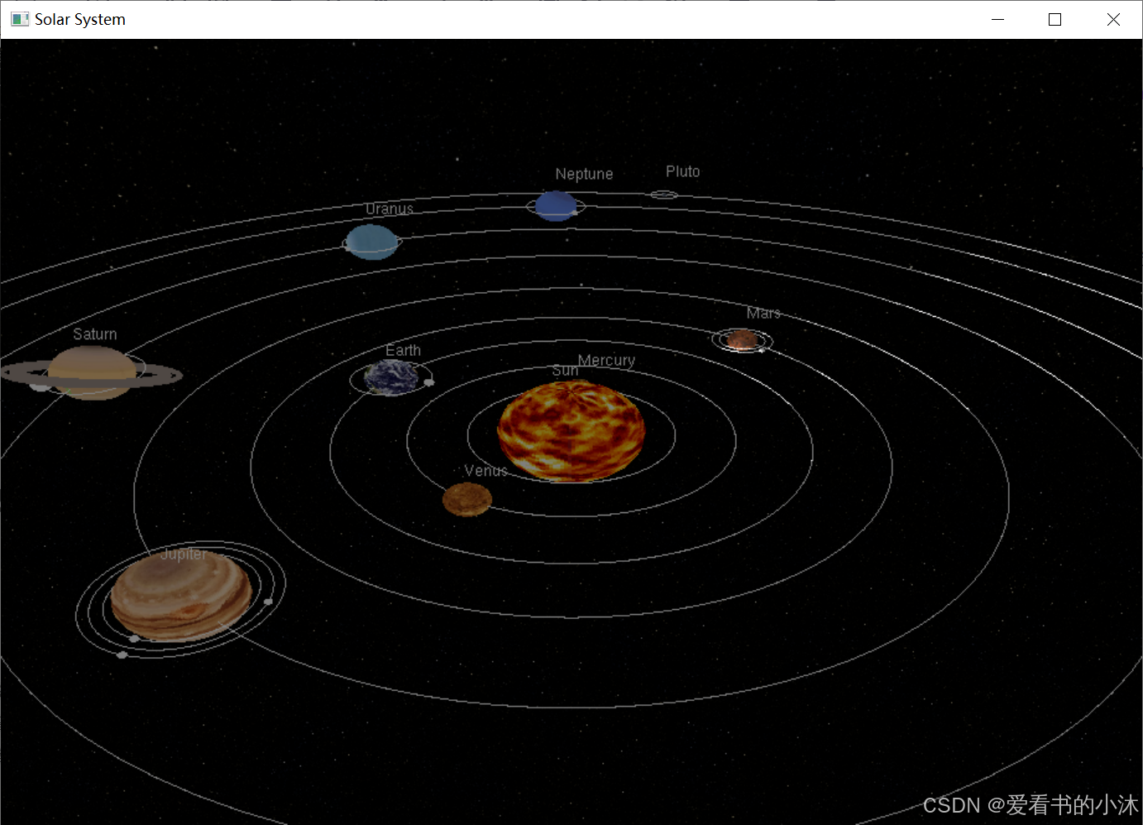Select the Uranus planet
Viewport: 1143px width, 825px height.
372,242
